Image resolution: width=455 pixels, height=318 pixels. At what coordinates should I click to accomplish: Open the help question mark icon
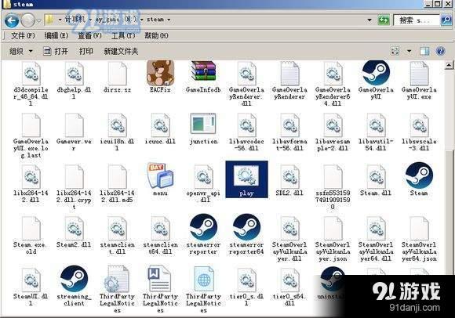pyautogui.click(x=441, y=51)
